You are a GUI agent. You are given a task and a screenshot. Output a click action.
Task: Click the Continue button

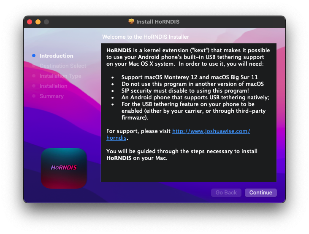click(x=260, y=192)
